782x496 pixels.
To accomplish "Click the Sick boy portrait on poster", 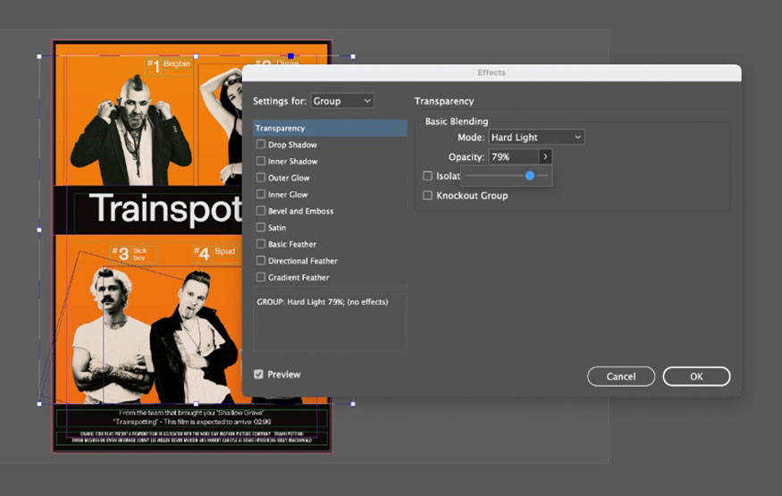I will tap(111, 334).
